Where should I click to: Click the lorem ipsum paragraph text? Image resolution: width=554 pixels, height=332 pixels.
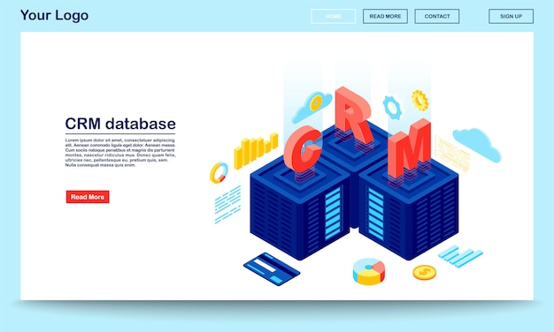[120, 153]
